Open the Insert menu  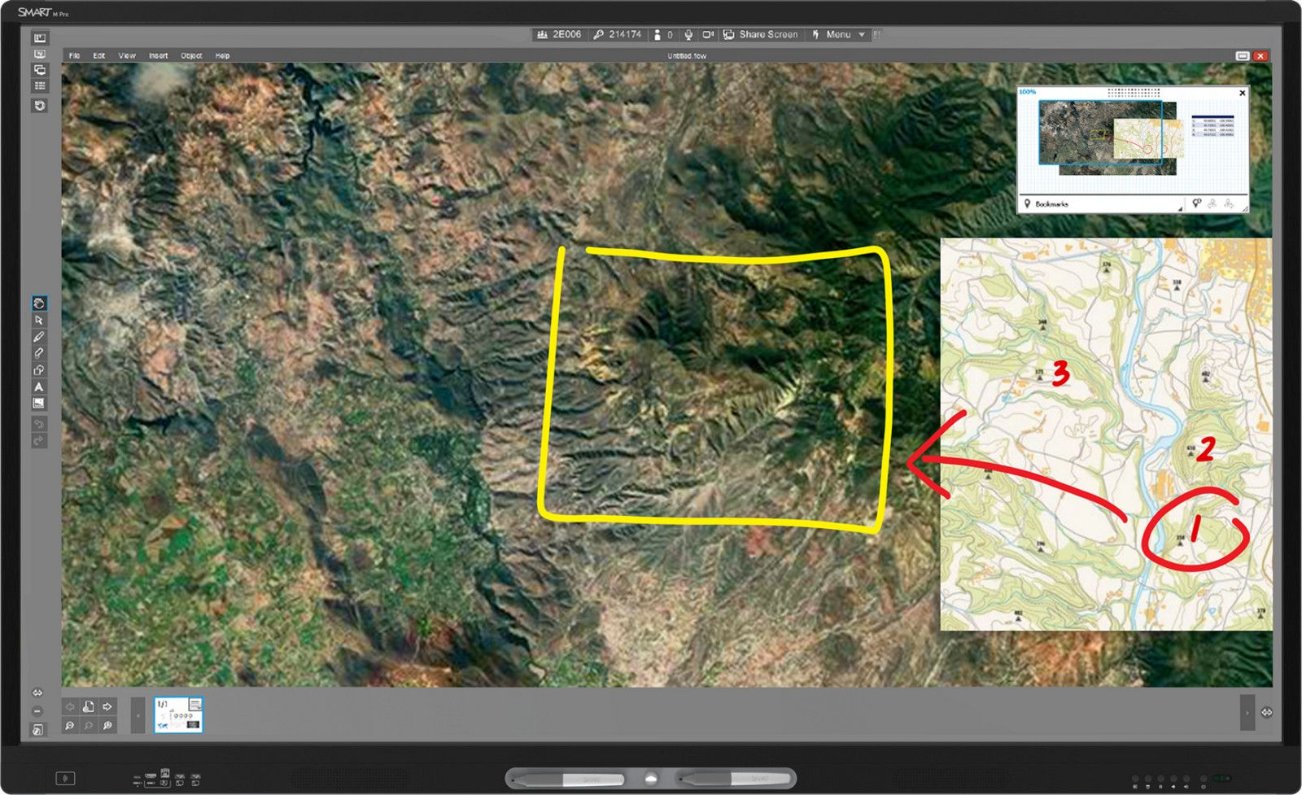point(158,56)
